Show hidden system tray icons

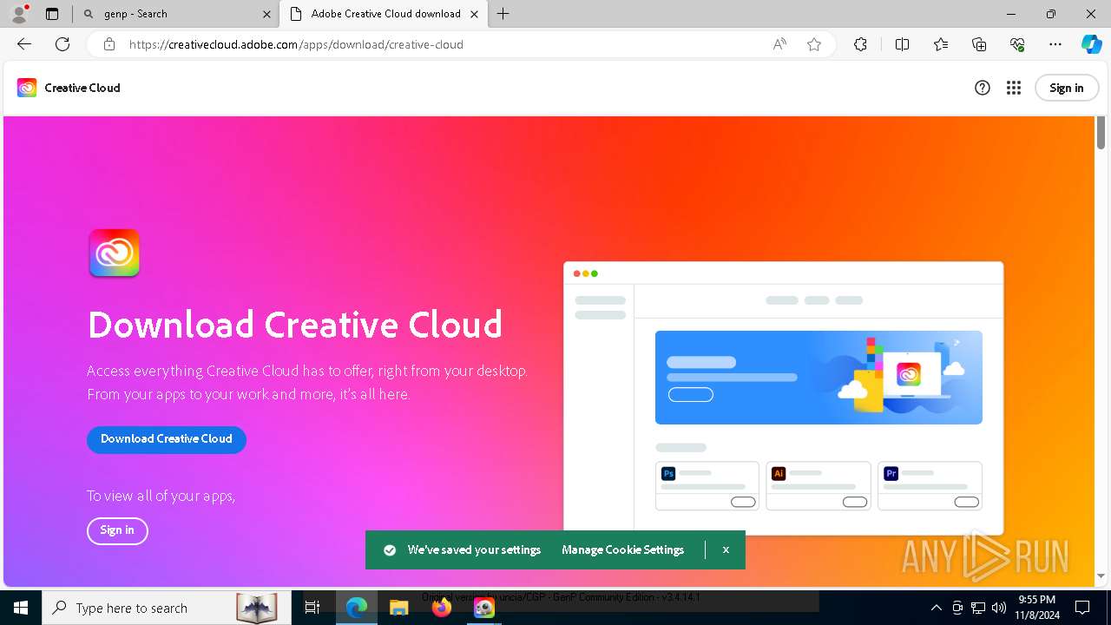(x=936, y=608)
